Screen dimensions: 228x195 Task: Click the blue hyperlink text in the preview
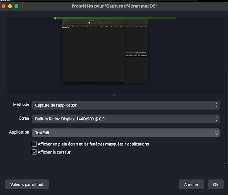click(130, 52)
